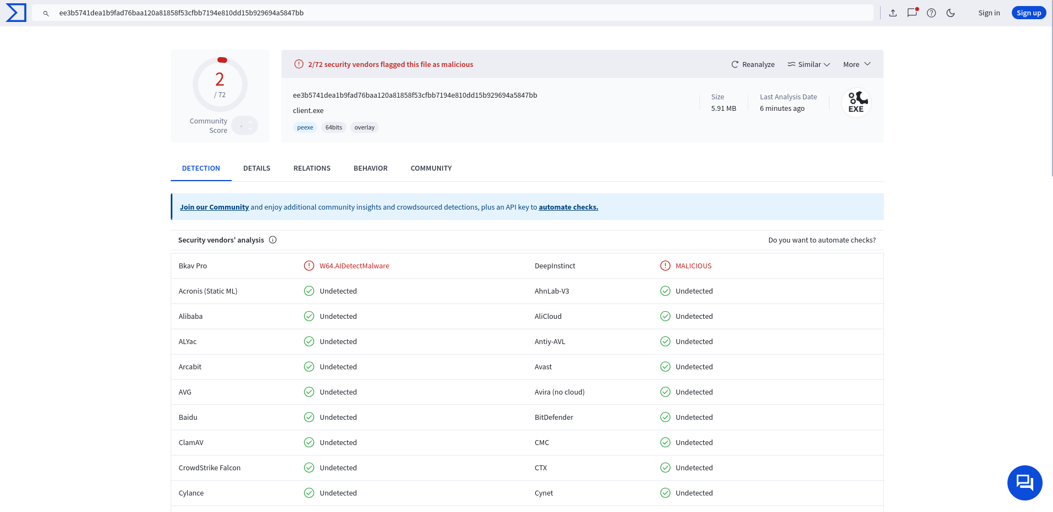
Task: Click the check icon for AVG row
Action: [x=309, y=392]
